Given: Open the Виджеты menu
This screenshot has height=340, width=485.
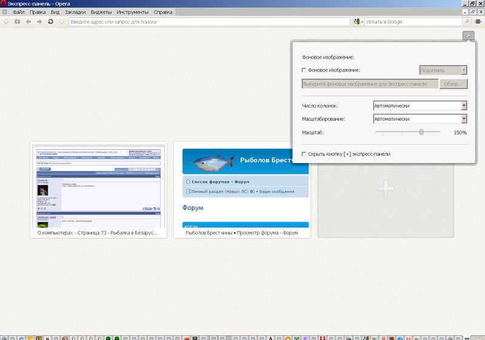Looking at the screenshot, I should tap(101, 12).
